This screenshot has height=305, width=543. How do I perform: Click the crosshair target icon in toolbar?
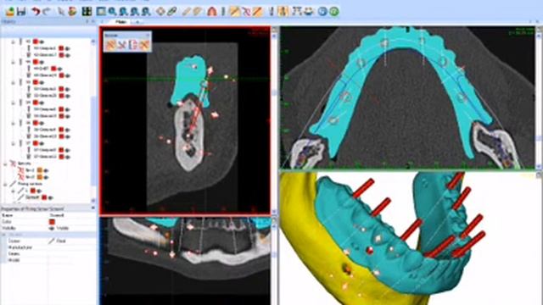(x=160, y=11)
